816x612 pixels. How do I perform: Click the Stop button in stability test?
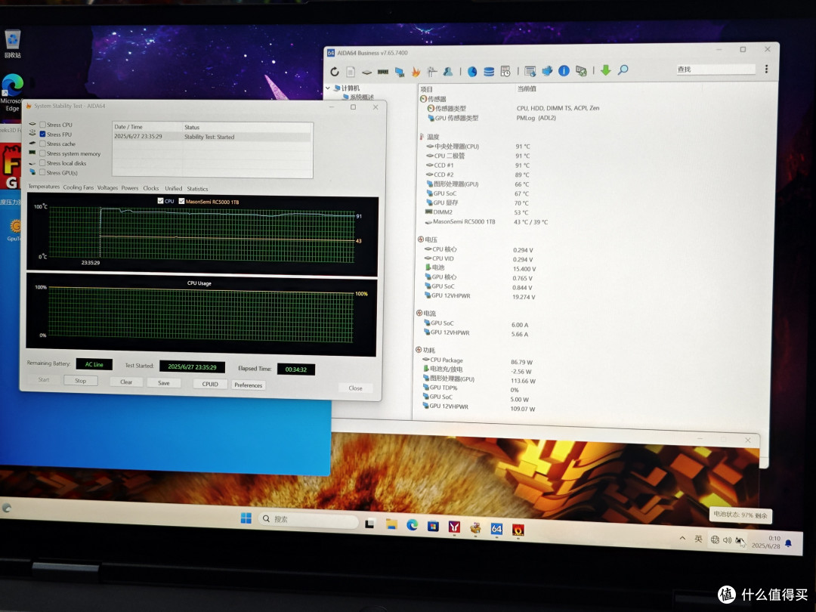click(x=80, y=380)
